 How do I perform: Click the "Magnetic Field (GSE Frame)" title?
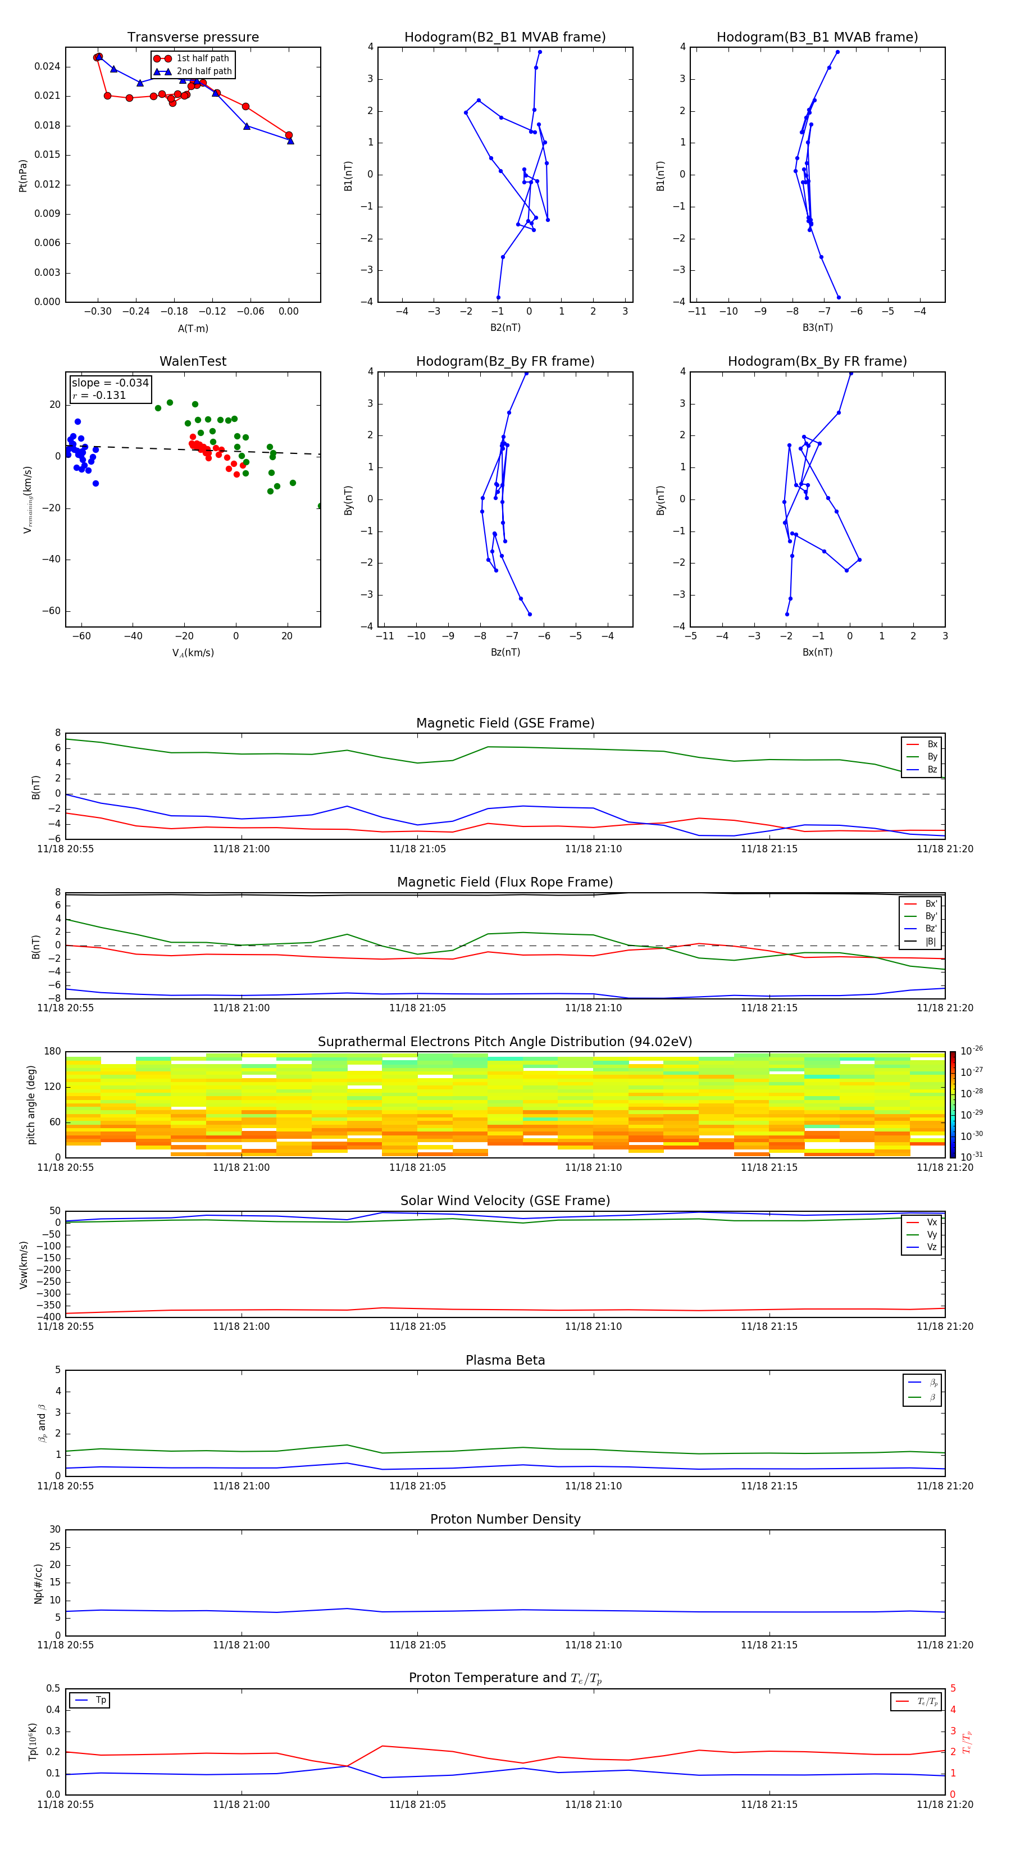[x=505, y=723]
